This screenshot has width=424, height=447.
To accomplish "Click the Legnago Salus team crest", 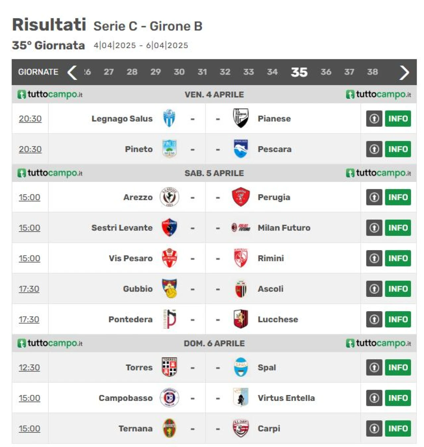I will click(x=169, y=118).
